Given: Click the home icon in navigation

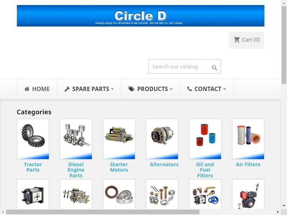Looking at the screenshot, I should 27,89.
